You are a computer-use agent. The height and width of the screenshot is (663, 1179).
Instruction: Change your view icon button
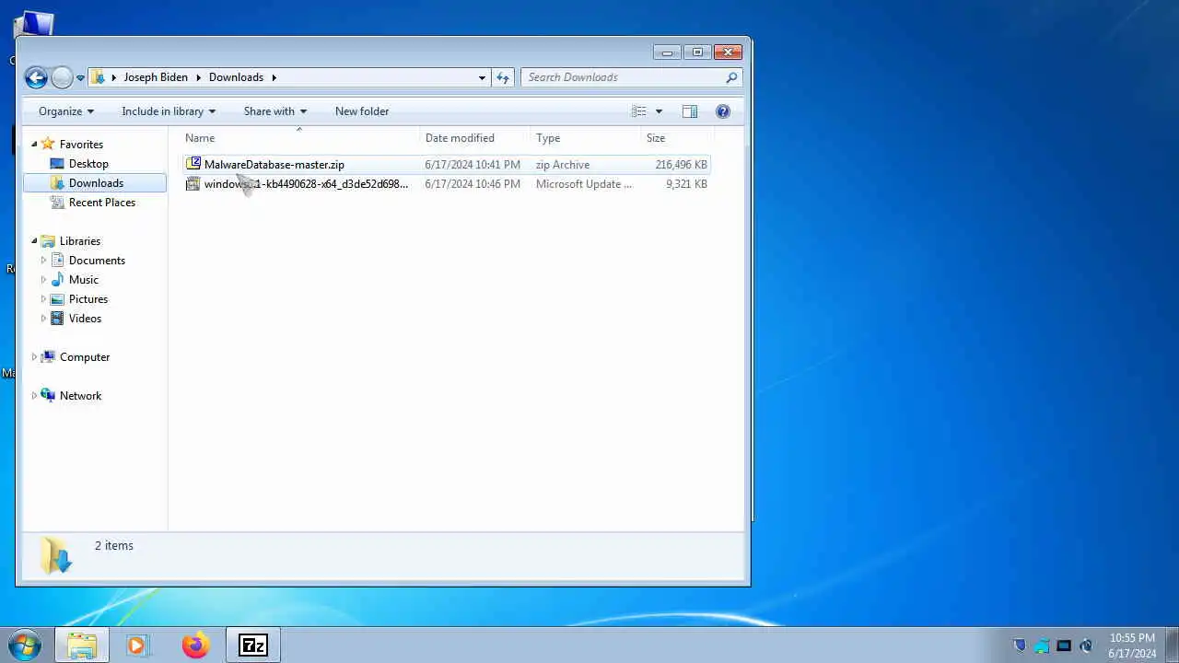pyautogui.click(x=639, y=111)
